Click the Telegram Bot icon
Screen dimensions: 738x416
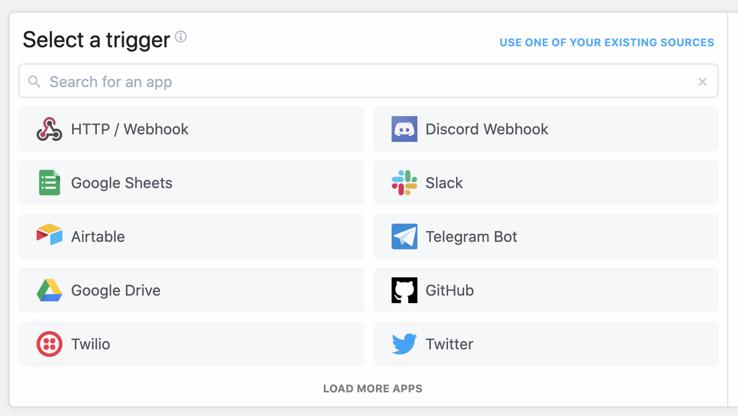tap(404, 236)
